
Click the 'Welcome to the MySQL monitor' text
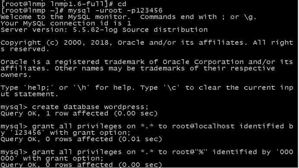click(64, 17)
